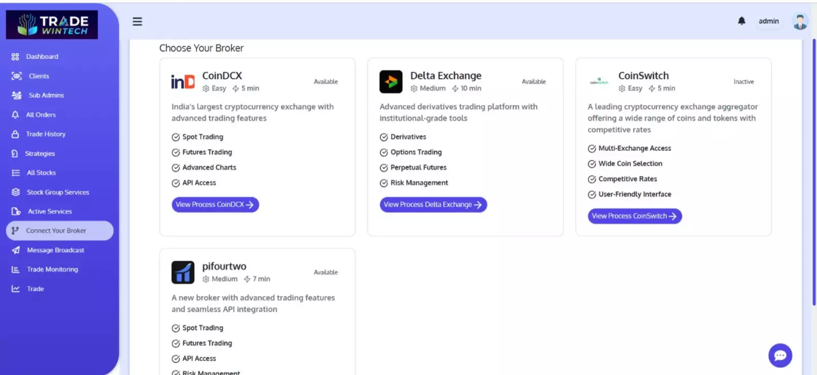Viewport: 817px width, 375px height.
Task: Click the CoinSwitch logo icon
Action: point(599,82)
